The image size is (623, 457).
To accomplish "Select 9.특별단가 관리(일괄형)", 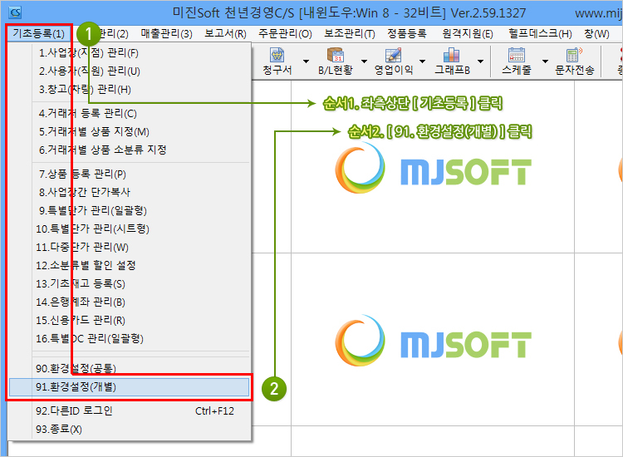I will click(130, 210).
